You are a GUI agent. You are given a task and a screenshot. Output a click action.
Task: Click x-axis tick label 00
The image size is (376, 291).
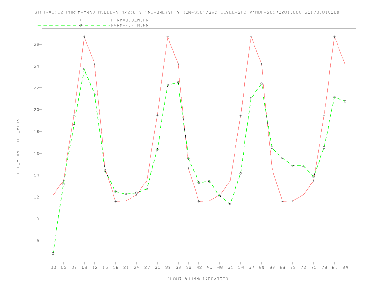coord(53,267)
